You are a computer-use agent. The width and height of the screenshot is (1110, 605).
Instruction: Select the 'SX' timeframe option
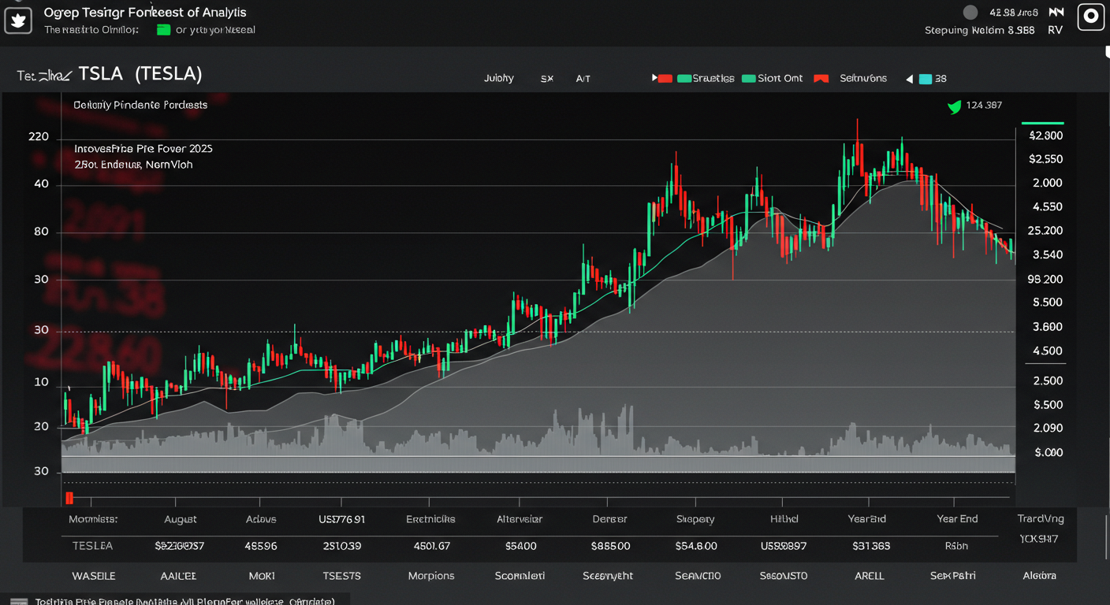[546, 79]
